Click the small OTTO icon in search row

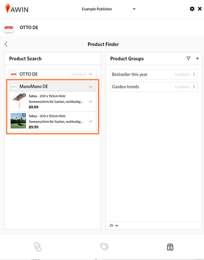14,74
